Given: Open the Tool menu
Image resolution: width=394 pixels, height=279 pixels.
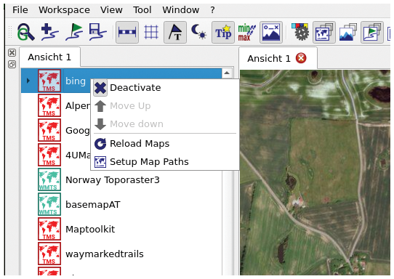Looking at the screenshot, I should pyautogui.click(x=142, y=10).
